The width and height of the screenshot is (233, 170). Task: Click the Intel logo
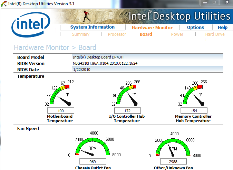click(31, 24)
